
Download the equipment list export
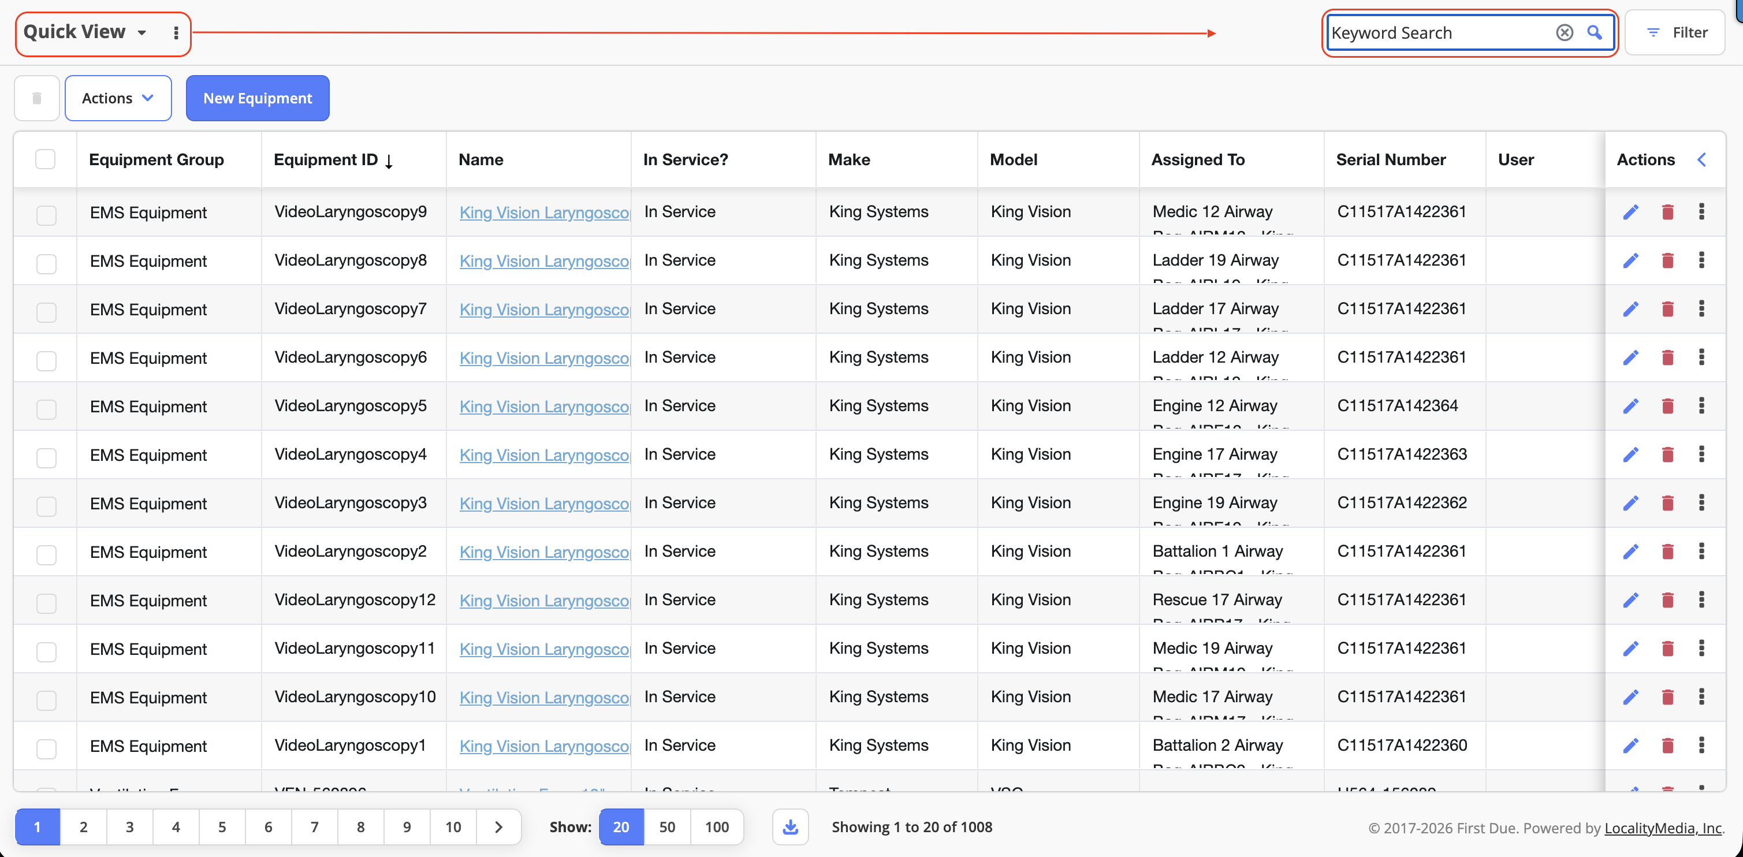click(790, 826)
